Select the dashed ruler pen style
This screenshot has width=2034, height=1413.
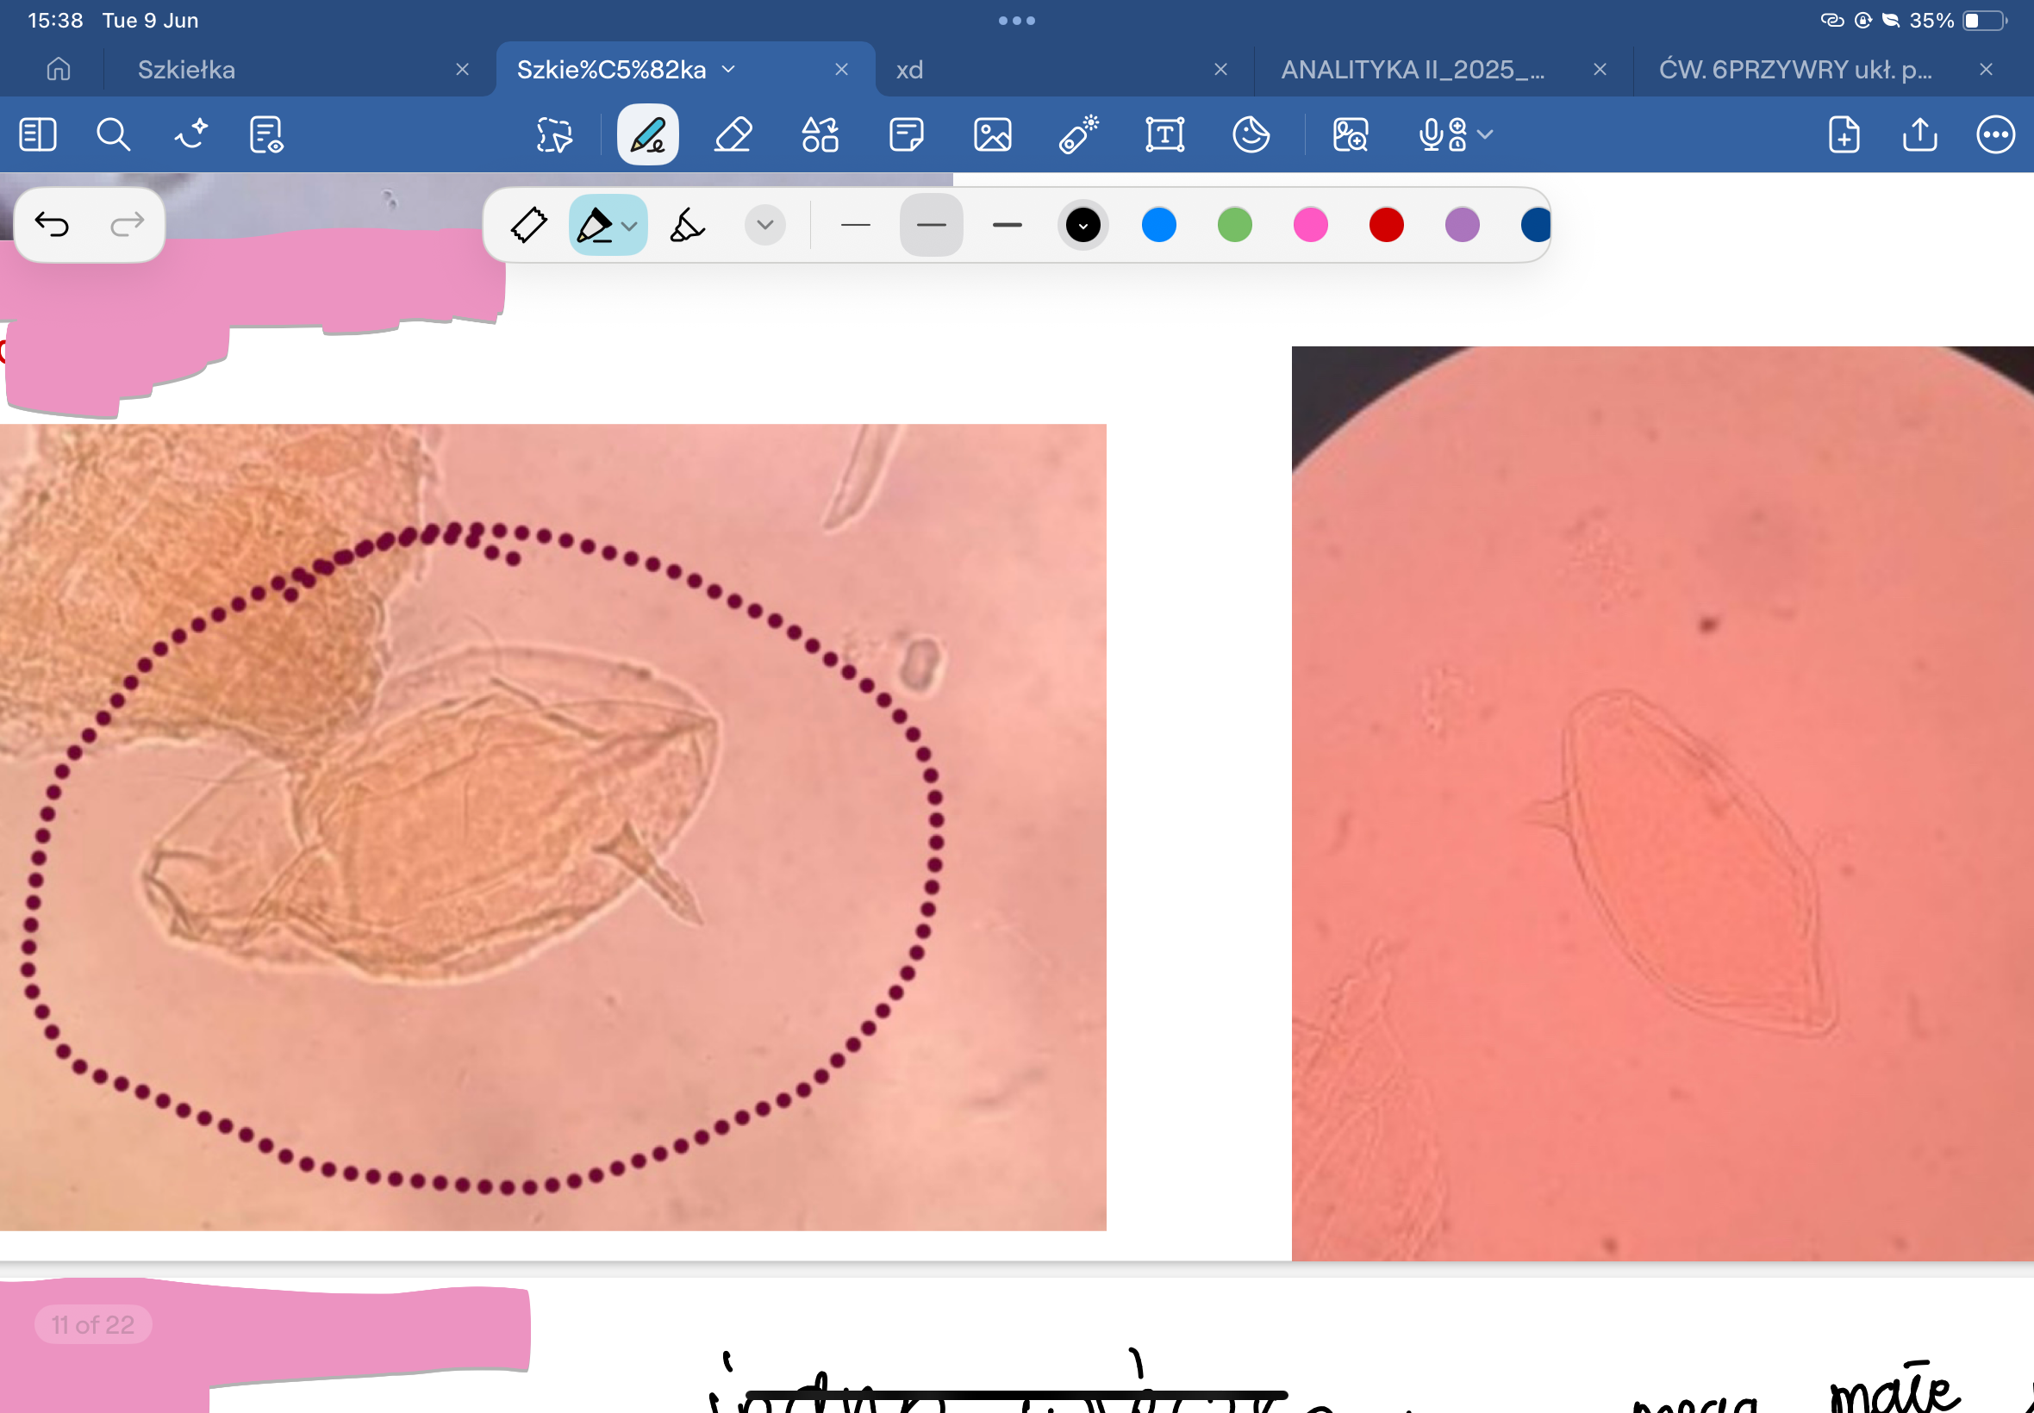click(528, 225)
